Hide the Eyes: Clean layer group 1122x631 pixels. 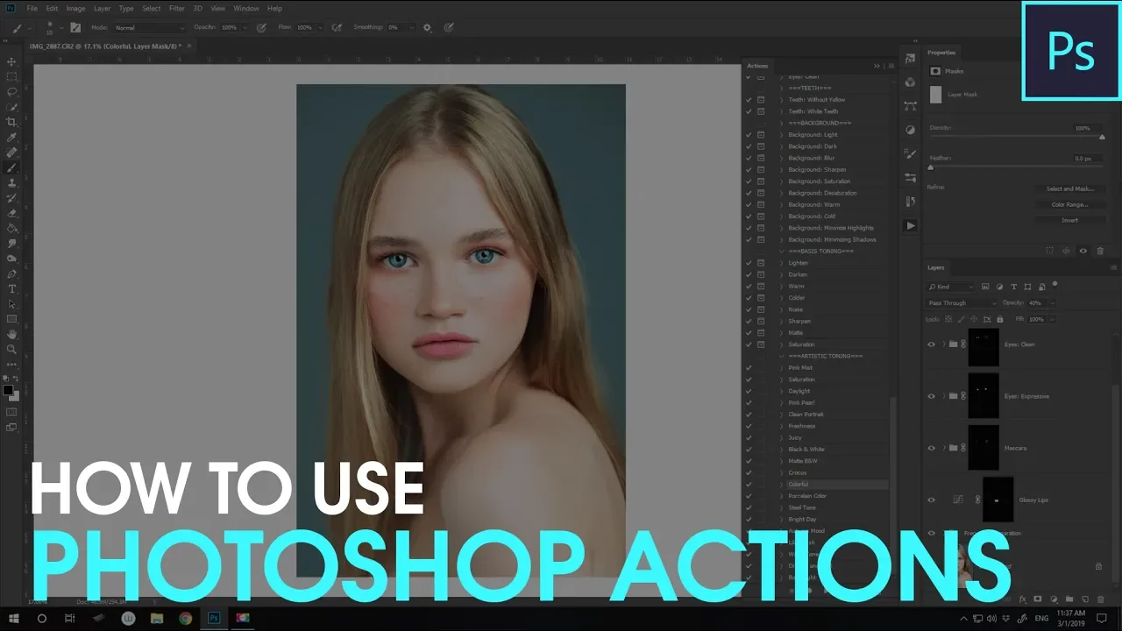click(931, 344)
